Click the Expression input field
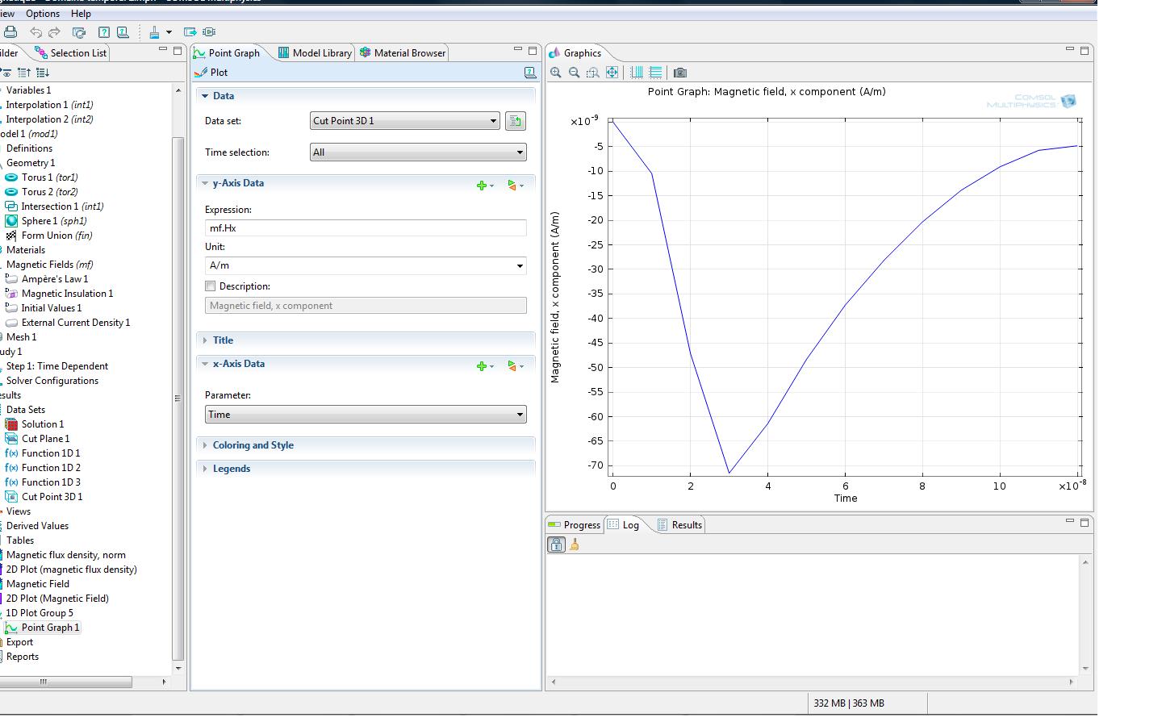This screenshot has width=1162, height=726. coord(366,228)
